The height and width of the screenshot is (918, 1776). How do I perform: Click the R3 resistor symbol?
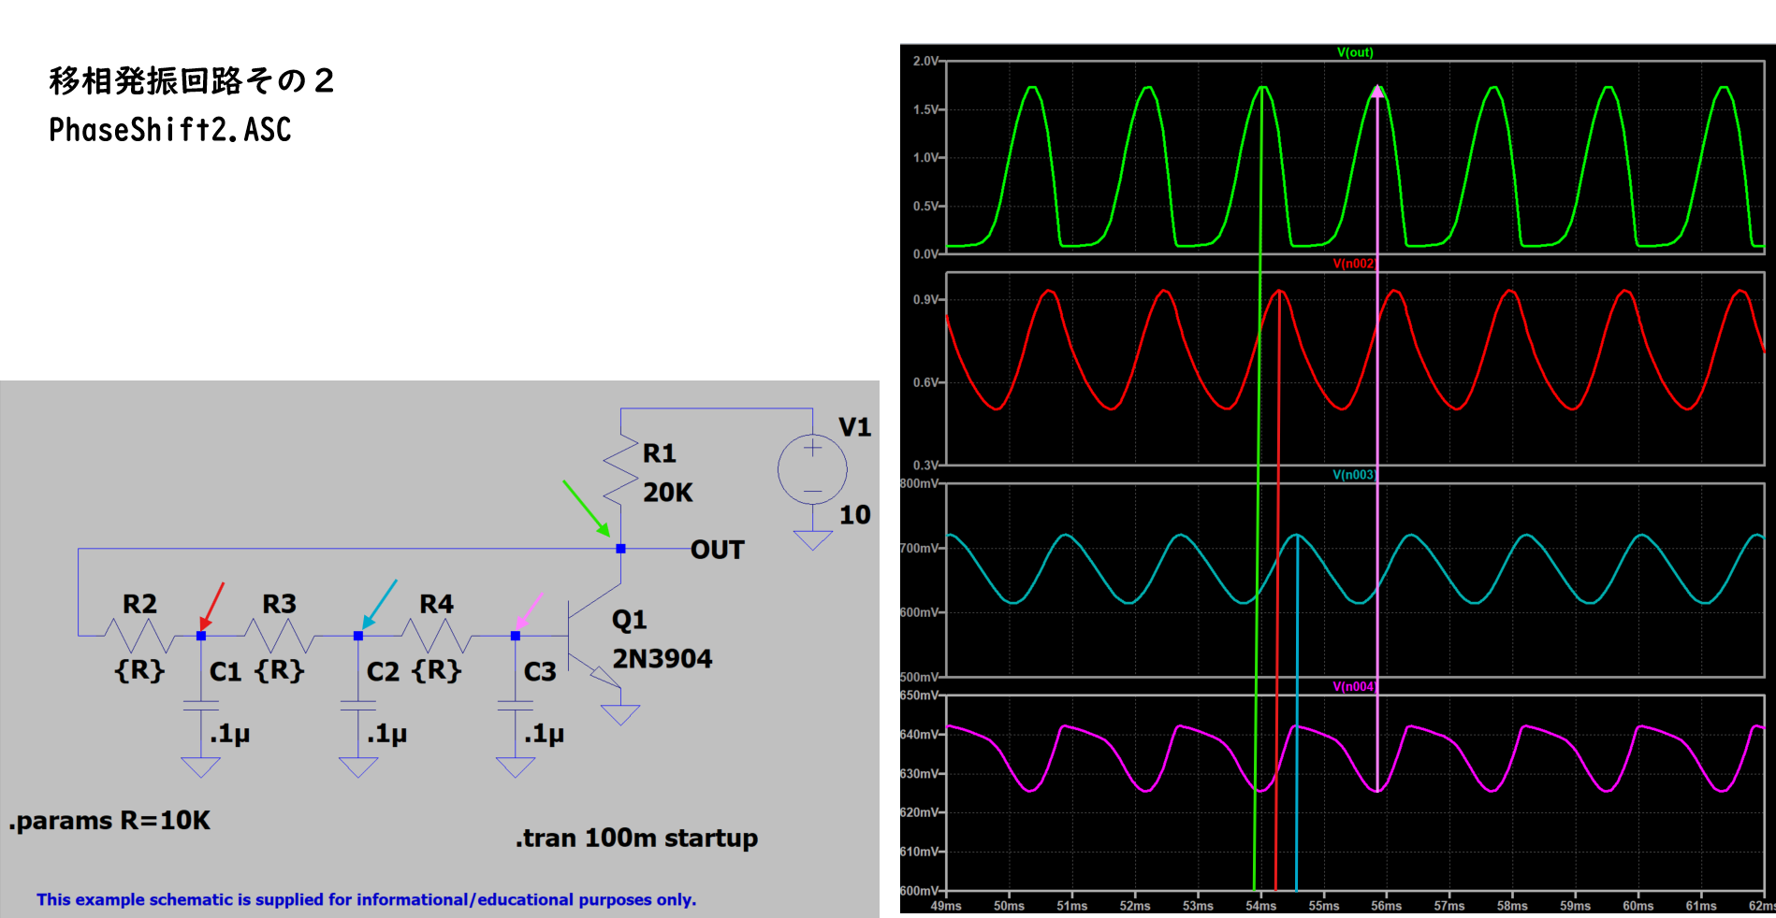coord(279,636)
